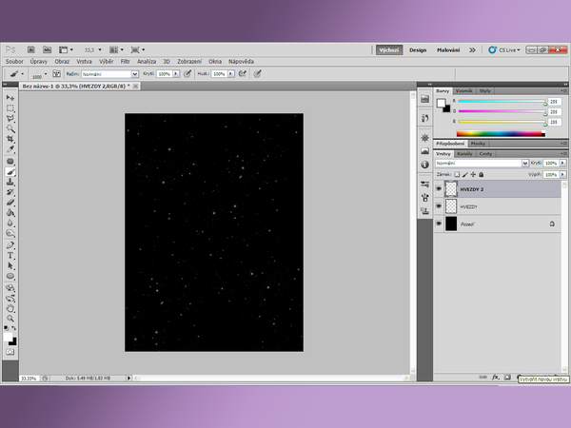Click the Bridge icon in the top bar

31,49
